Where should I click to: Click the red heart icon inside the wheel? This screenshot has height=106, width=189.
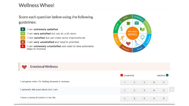(128, 44)
